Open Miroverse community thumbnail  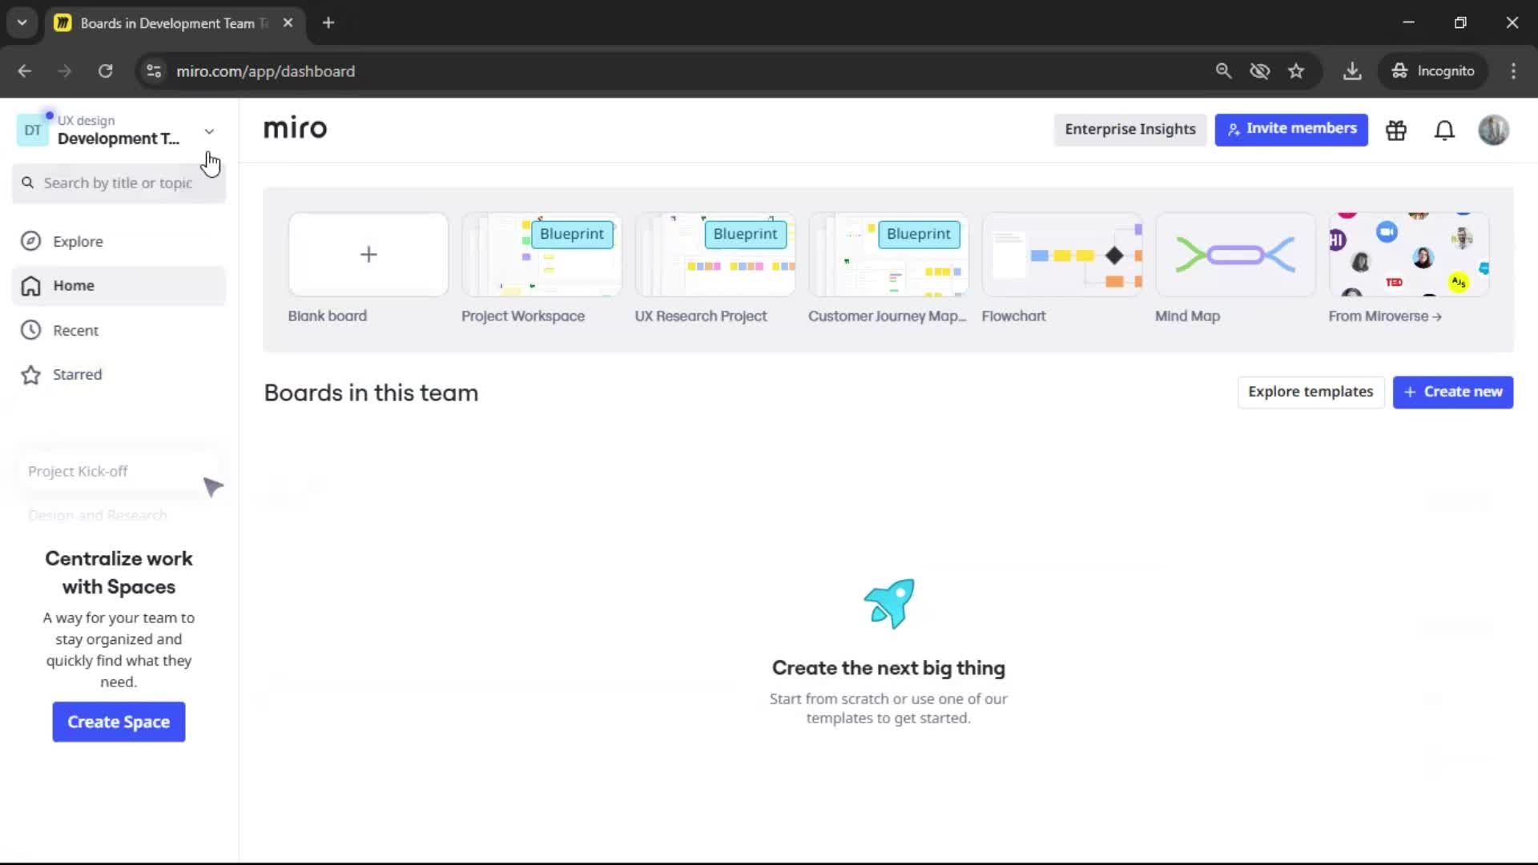click(x=1409, y=255)
